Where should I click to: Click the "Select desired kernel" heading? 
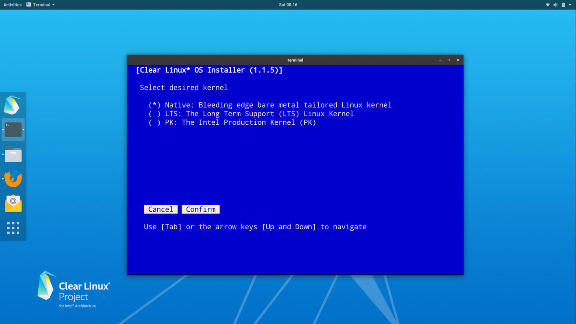click(184, 88)
